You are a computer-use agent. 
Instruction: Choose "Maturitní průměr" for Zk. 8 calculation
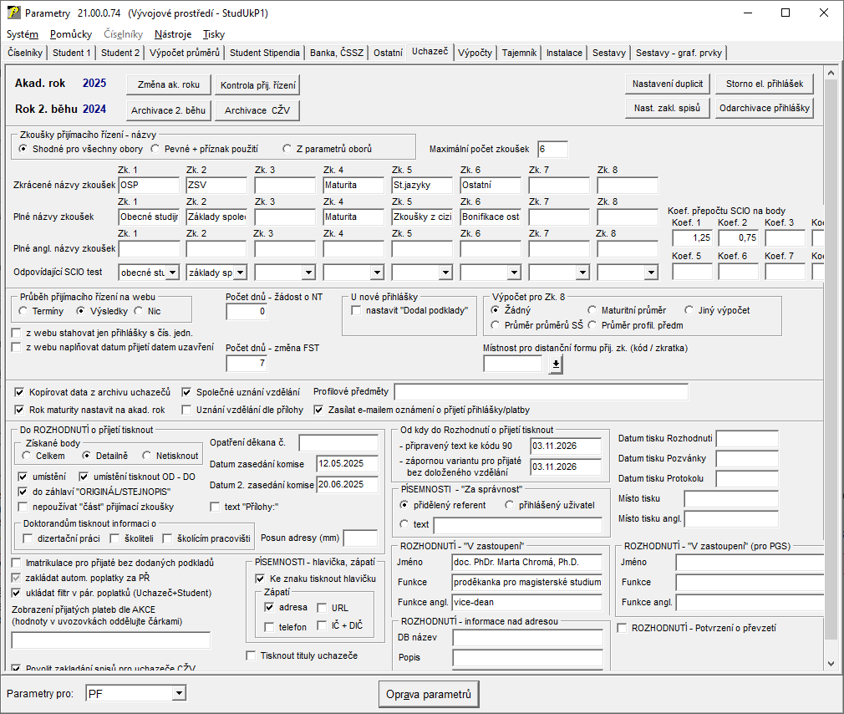[x=592, y=310]
